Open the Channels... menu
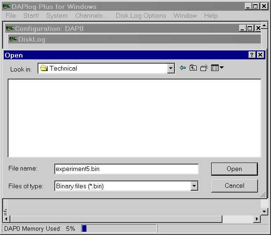 (92, 16)
